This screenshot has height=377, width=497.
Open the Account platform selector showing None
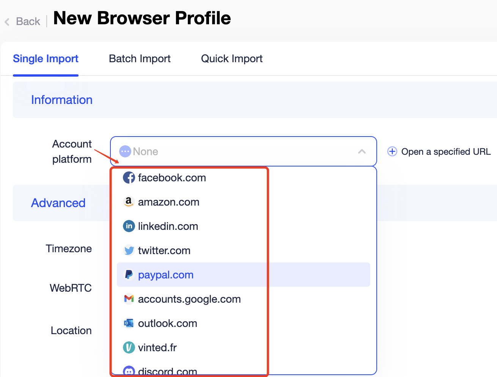(243, 151)
